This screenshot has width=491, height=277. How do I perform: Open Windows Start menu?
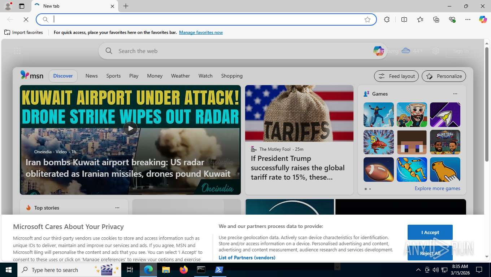pyautogui.click(x=9, y=270)
